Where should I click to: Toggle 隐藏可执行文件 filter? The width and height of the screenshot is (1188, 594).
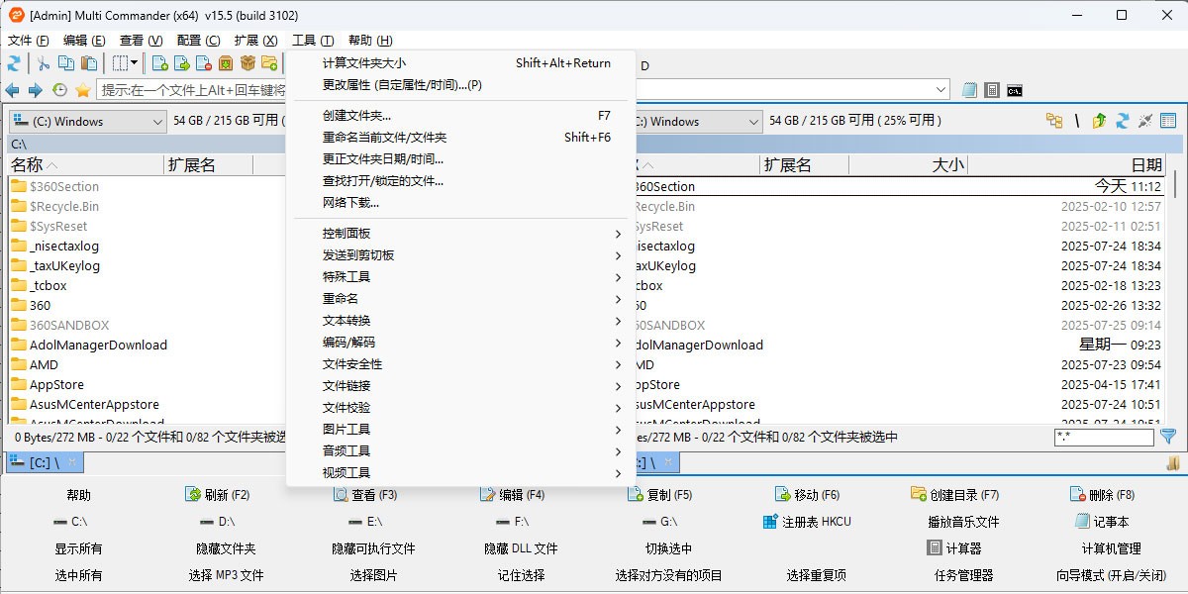coord(372,547)
